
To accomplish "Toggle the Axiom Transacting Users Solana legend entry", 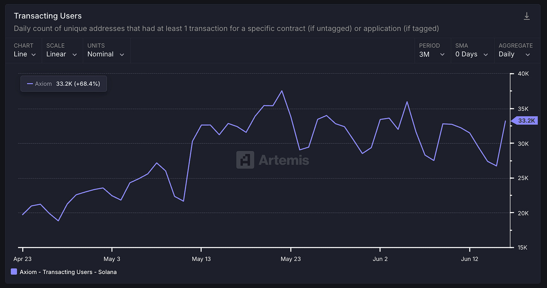I will click(64, 272).
